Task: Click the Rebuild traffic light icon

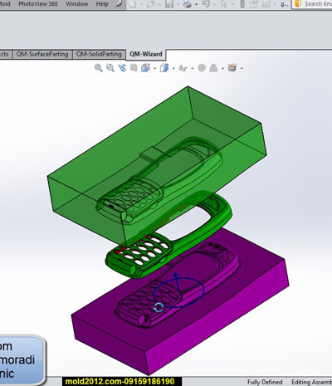Action: pyautogui.click(x=242, y=4)
